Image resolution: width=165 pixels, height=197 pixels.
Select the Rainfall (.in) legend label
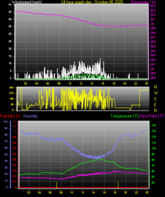10,116
